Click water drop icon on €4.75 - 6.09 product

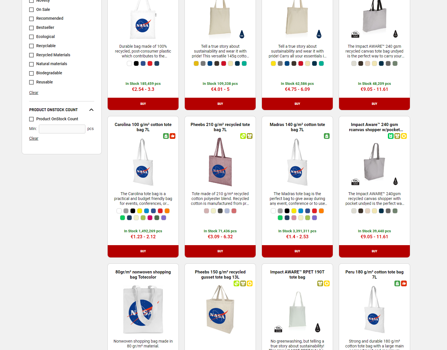[319, 34]
